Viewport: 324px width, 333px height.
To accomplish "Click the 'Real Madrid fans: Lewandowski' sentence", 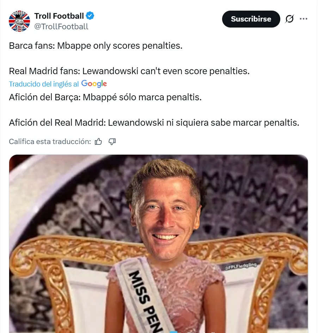I will pyautogui.click(x=129, y=71).
